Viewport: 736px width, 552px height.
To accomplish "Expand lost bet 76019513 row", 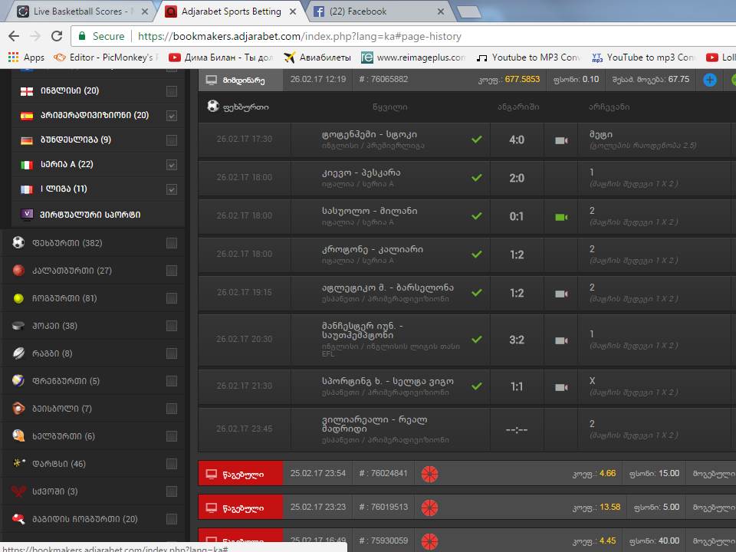I will [467, 507].
